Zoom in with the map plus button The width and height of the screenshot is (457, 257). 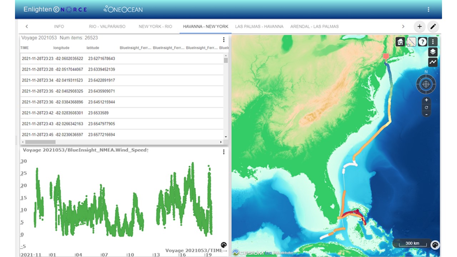[x=426, y=100]
